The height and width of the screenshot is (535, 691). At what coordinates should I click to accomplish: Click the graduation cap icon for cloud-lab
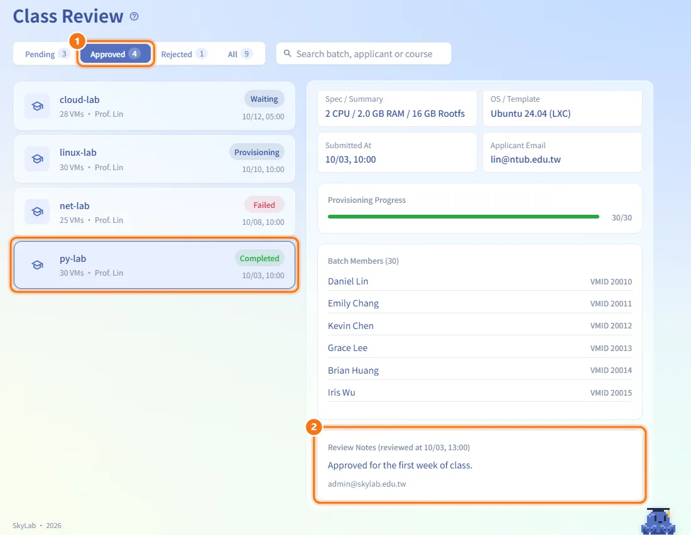[x=38, y=105]
